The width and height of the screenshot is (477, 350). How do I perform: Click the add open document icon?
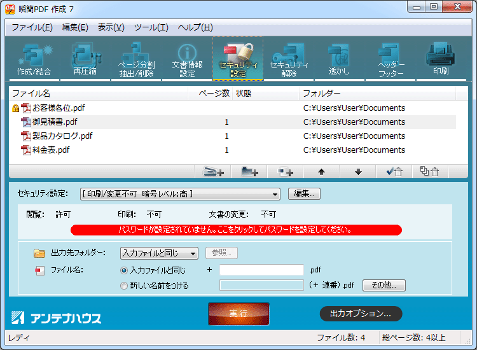(x=286, y=172)
